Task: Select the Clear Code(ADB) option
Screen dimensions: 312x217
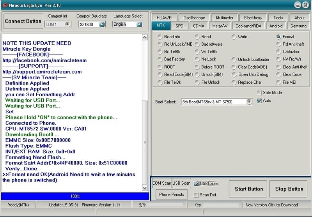Action: point(249,67)
